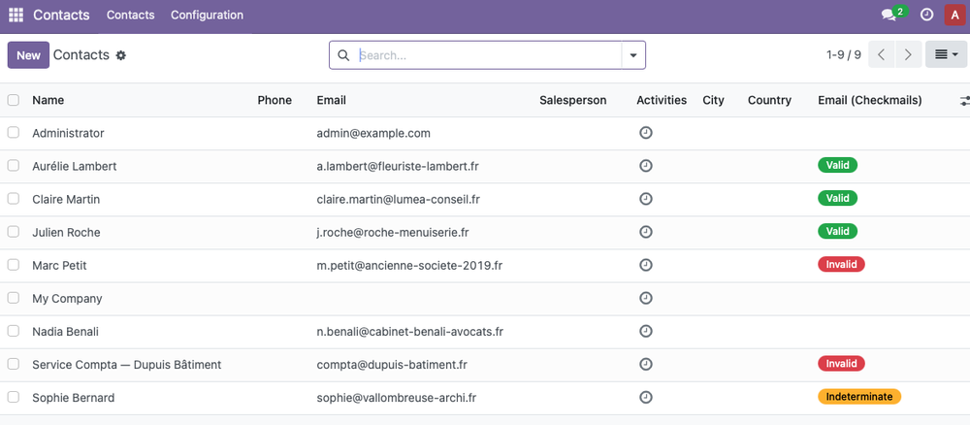Sort by Email column header
Screen dimensions: 970x425
pos(332,100)
